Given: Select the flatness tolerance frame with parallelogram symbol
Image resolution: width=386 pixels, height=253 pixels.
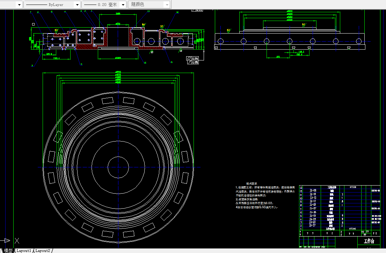Looking at the screenshot, I should point(192,58).
